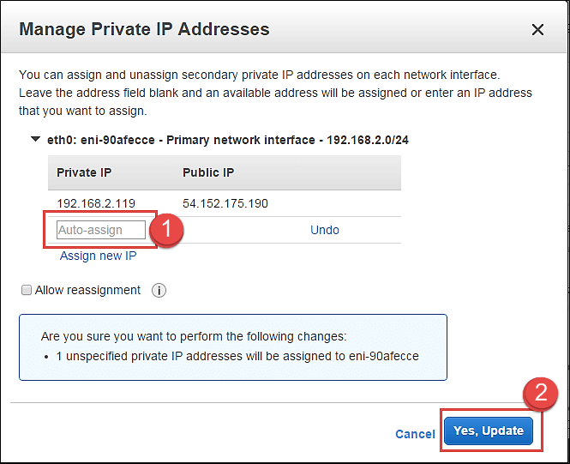The height and width of the screenshot is (464, 570).
Task: Cancel the private IP changes
Action: [415, 434]
